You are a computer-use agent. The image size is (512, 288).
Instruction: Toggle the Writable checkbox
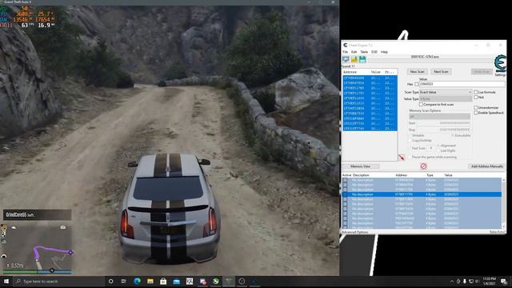[x=410, y=135]
